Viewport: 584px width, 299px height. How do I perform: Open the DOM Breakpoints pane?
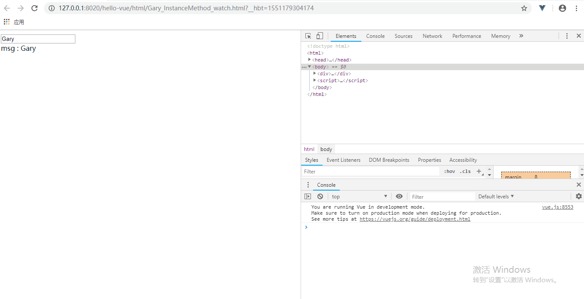389,160
